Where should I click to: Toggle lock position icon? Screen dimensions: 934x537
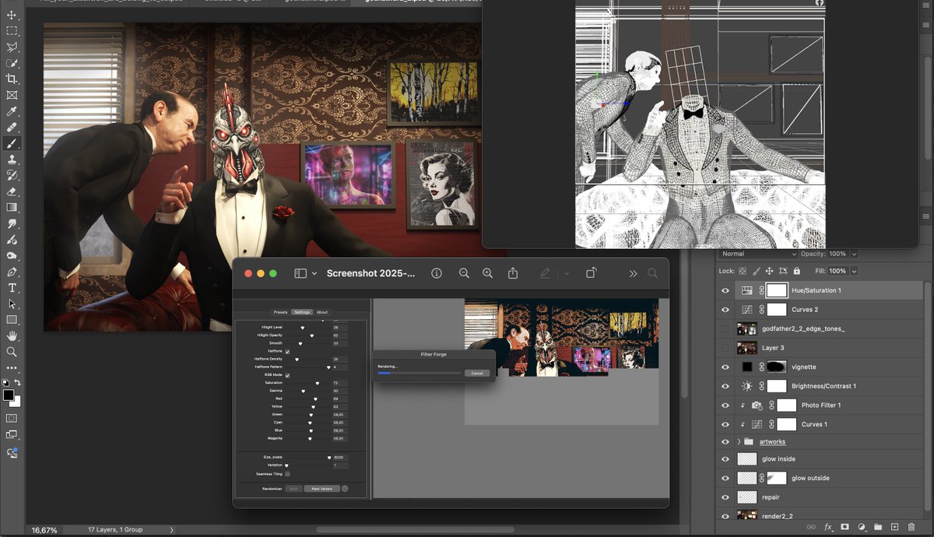click(769, 271)
